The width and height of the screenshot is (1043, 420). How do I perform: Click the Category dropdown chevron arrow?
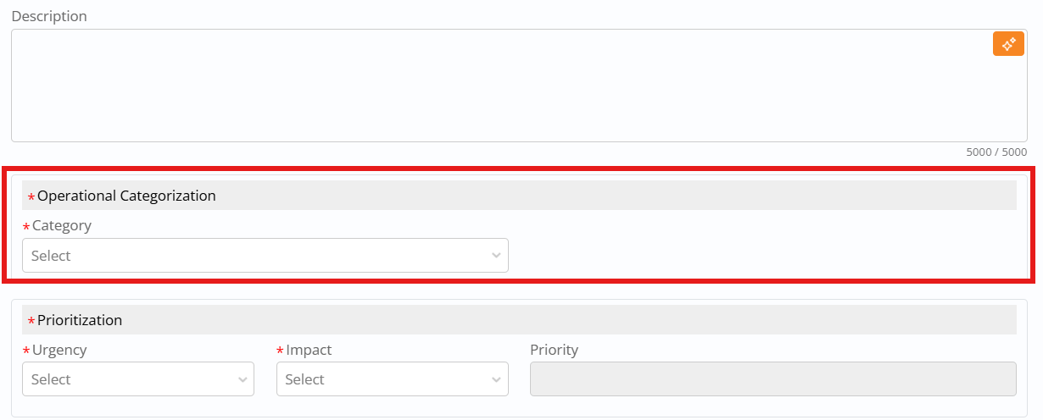point(497,256)
